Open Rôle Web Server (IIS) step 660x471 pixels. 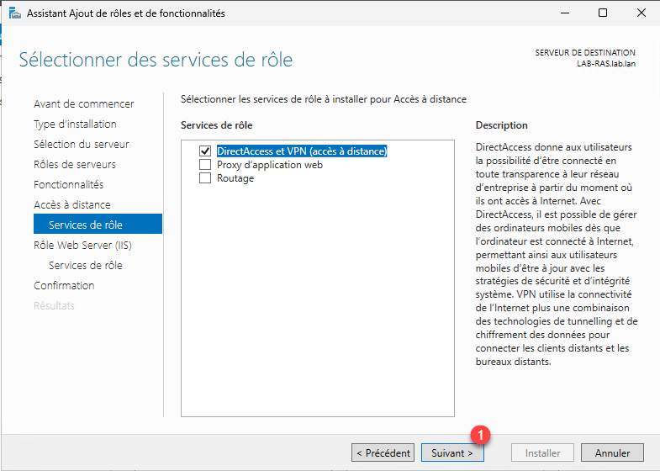coord(82,246)
